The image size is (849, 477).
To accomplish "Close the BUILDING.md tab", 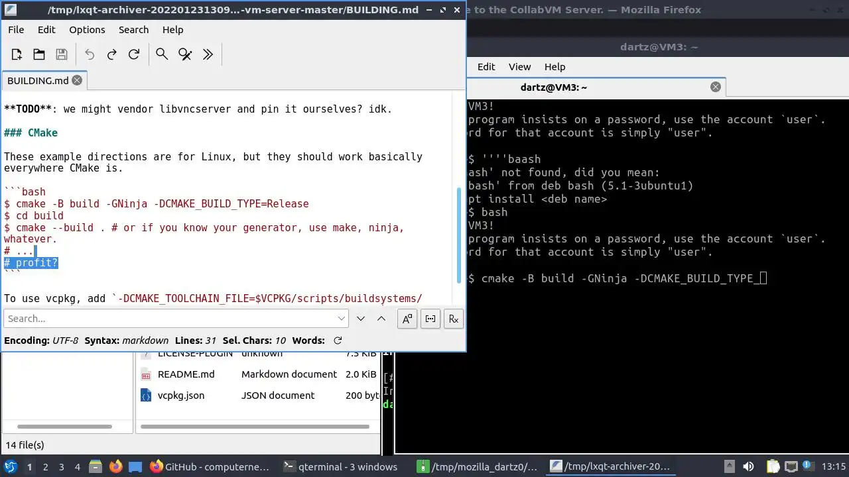I will pyautogui.click(x=77, y=80).
